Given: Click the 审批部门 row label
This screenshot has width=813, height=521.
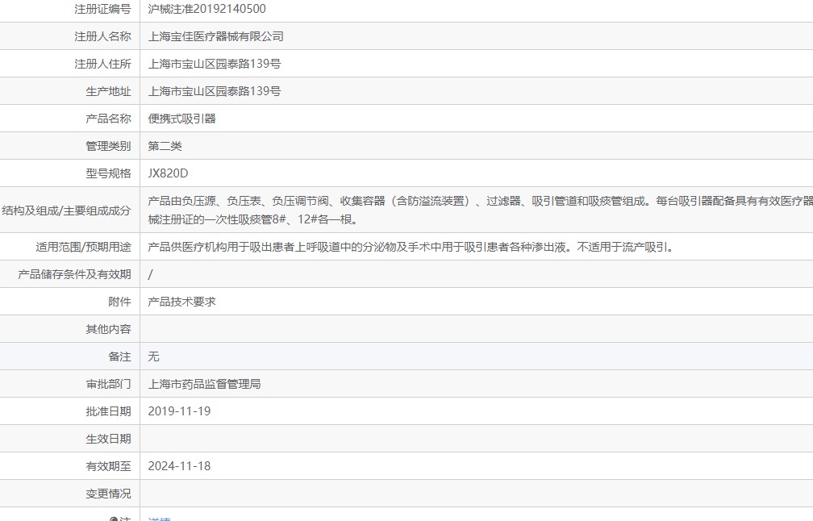Looking at the screenshot, I should 108,384.
